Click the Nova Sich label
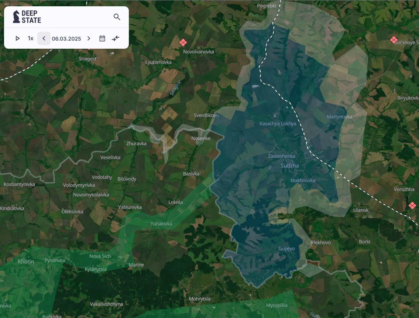 (100, 256)
